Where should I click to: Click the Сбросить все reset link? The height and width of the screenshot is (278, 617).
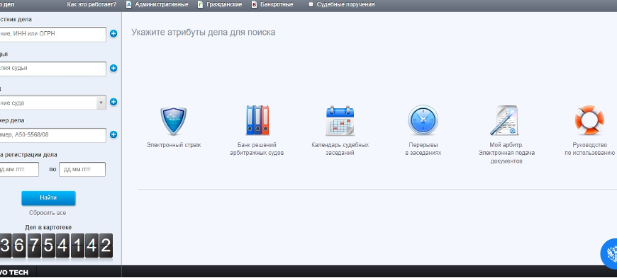[48, 213]
